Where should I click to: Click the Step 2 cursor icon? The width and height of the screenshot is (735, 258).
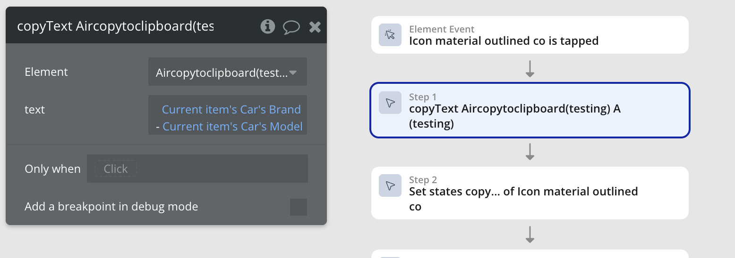[390, 185]
